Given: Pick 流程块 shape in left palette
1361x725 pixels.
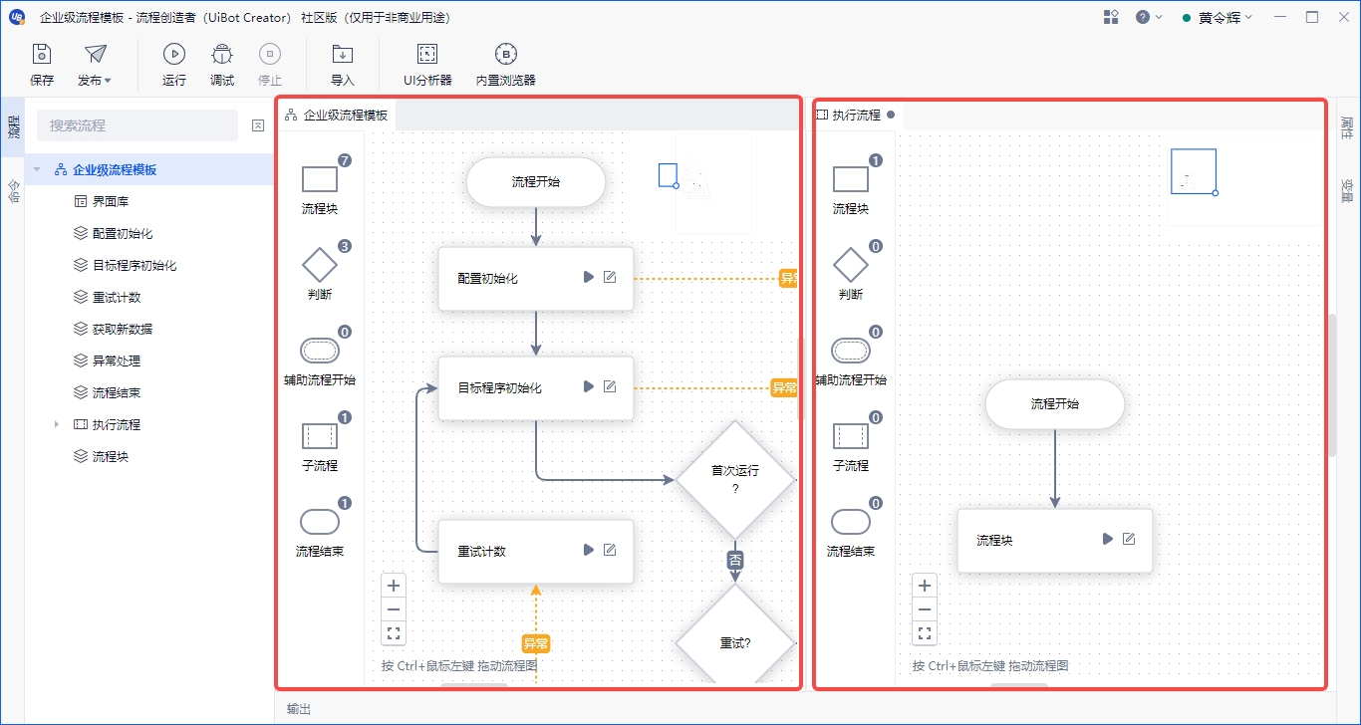Looking at the screenshot, I should tap(320, 179).
